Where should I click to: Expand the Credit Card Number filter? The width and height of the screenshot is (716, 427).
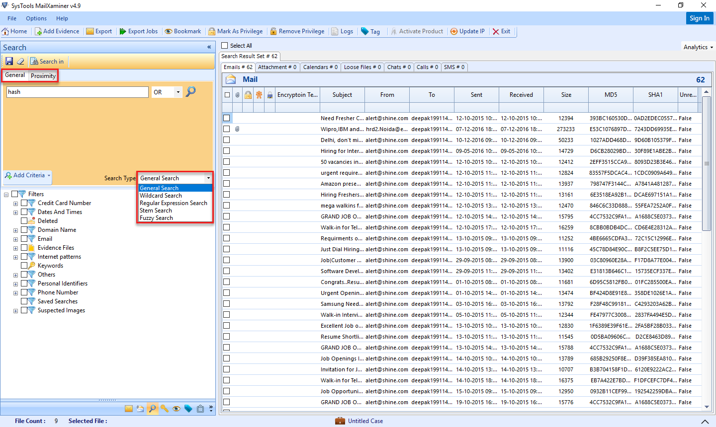point(15,203)
